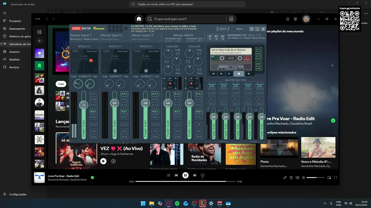Mute the A1 master bus
This screenshot has height=208, width=371.
click(x=212, y=104)
